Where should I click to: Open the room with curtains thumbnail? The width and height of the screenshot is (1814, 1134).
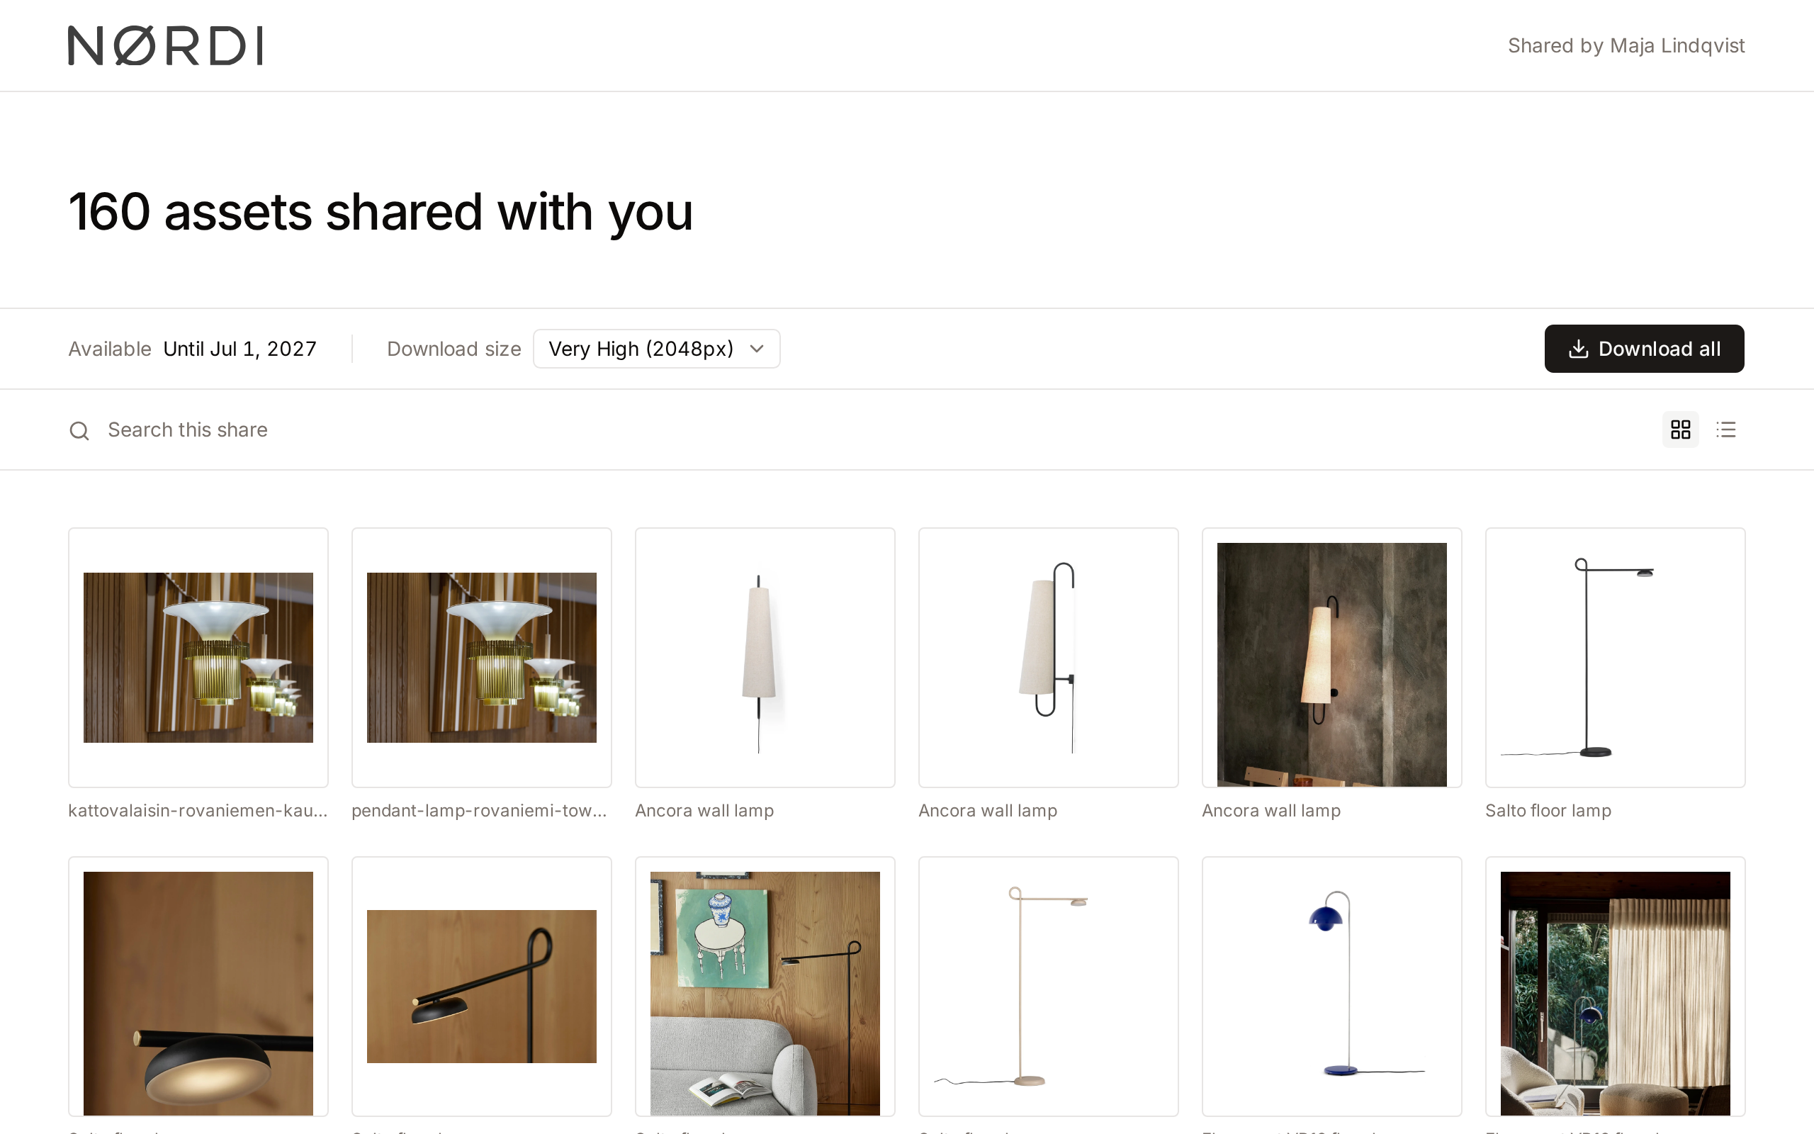tap(1615, 987)
